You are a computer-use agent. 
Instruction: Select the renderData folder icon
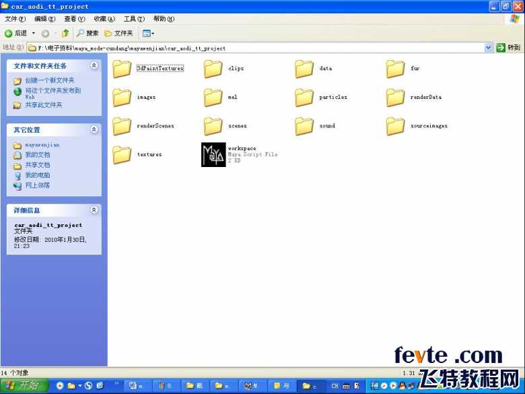(395, 98)
